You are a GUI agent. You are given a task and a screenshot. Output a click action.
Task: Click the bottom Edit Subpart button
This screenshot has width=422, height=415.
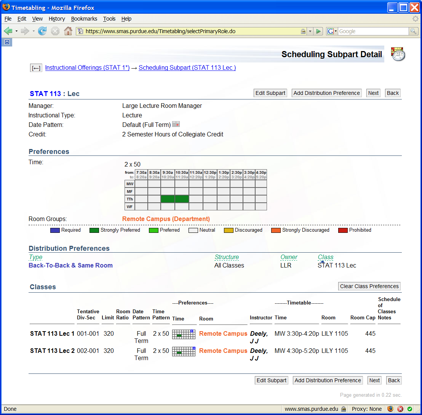click(x=271, y=380)
